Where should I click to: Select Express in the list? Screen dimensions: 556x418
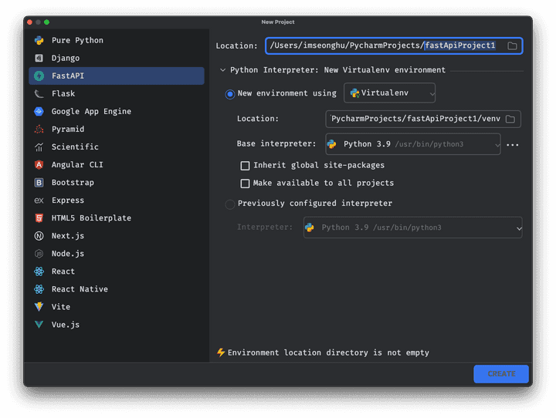pos(117,201)
